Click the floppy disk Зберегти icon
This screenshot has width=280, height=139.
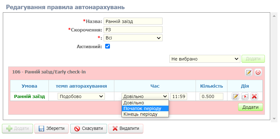[x=41, y=129]
